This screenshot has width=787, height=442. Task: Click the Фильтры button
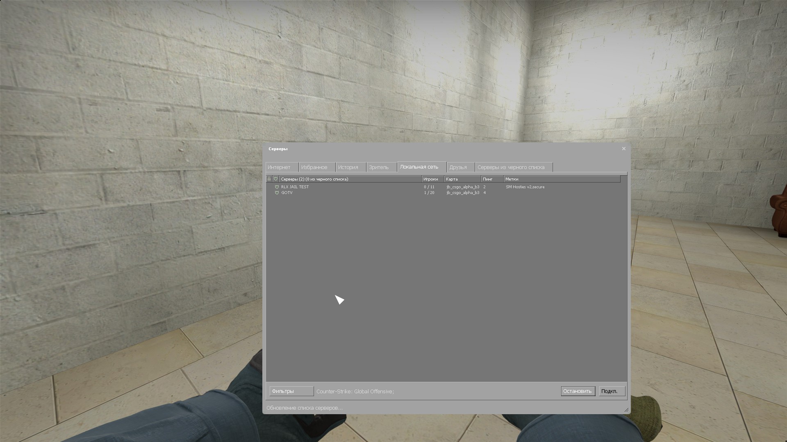tap(291, 391)
